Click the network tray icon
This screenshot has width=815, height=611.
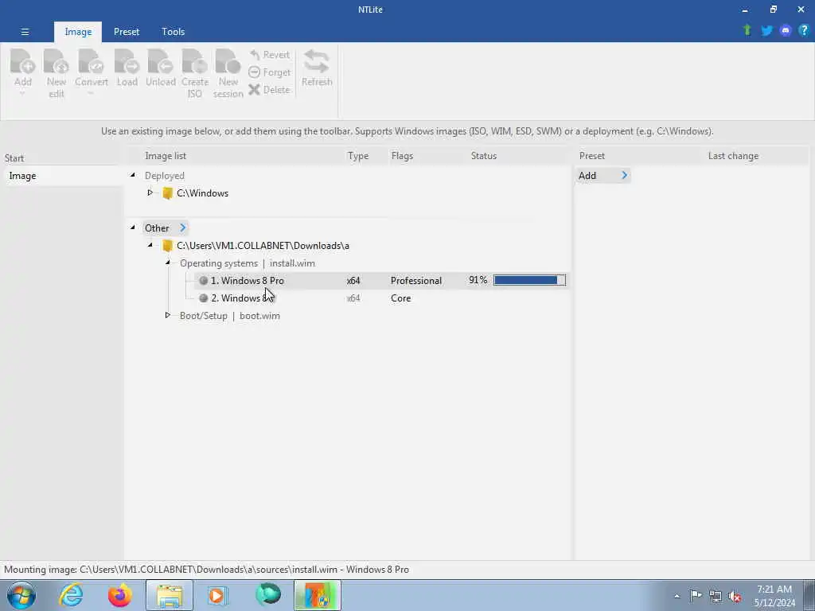pos(716,596)
